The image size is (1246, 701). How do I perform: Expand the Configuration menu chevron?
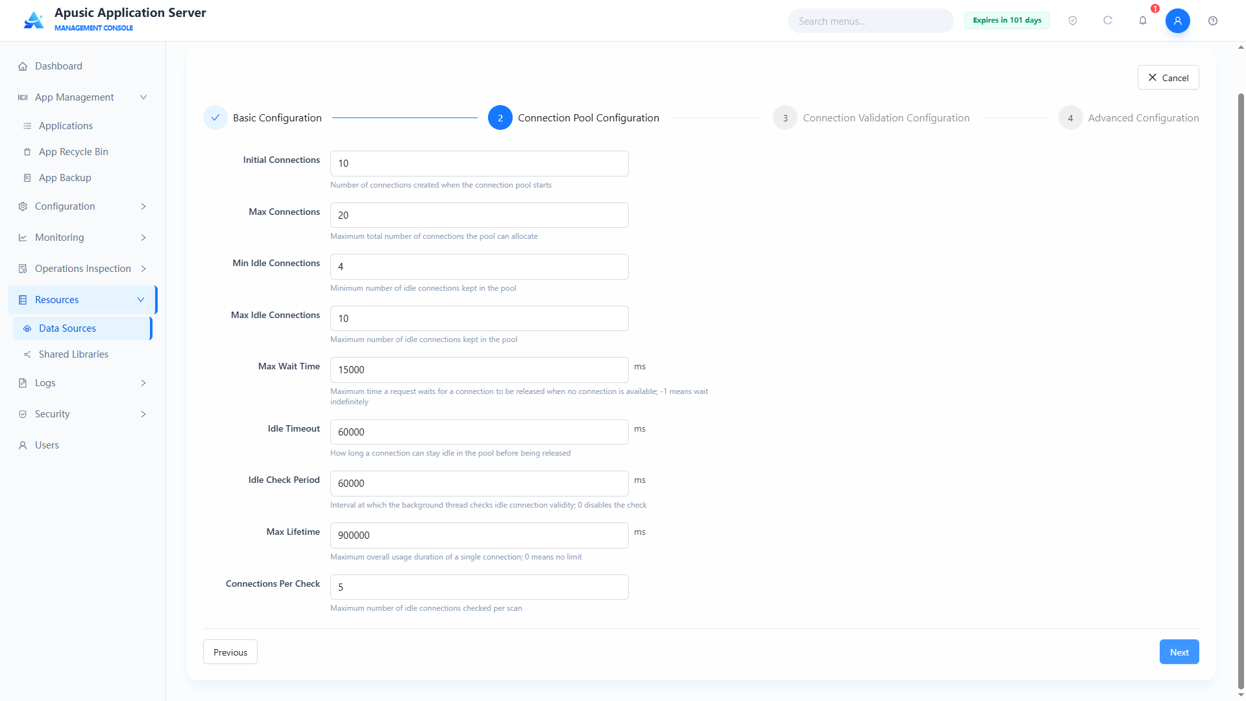click(143, 206)
